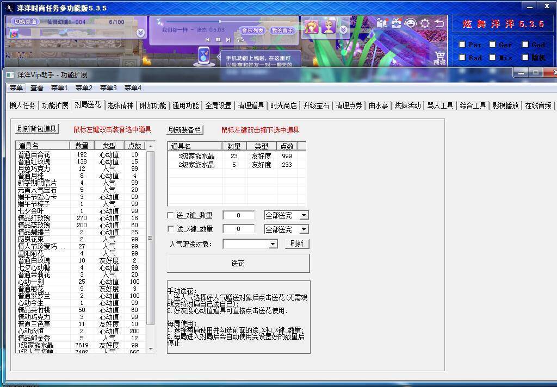
Task: Click the second character avatar portrait
Action: (x=329, y=27)
